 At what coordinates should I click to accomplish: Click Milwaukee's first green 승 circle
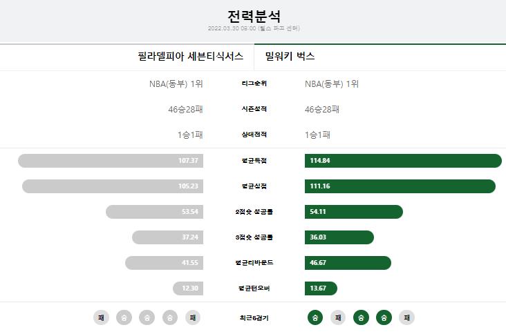point(315,317)
